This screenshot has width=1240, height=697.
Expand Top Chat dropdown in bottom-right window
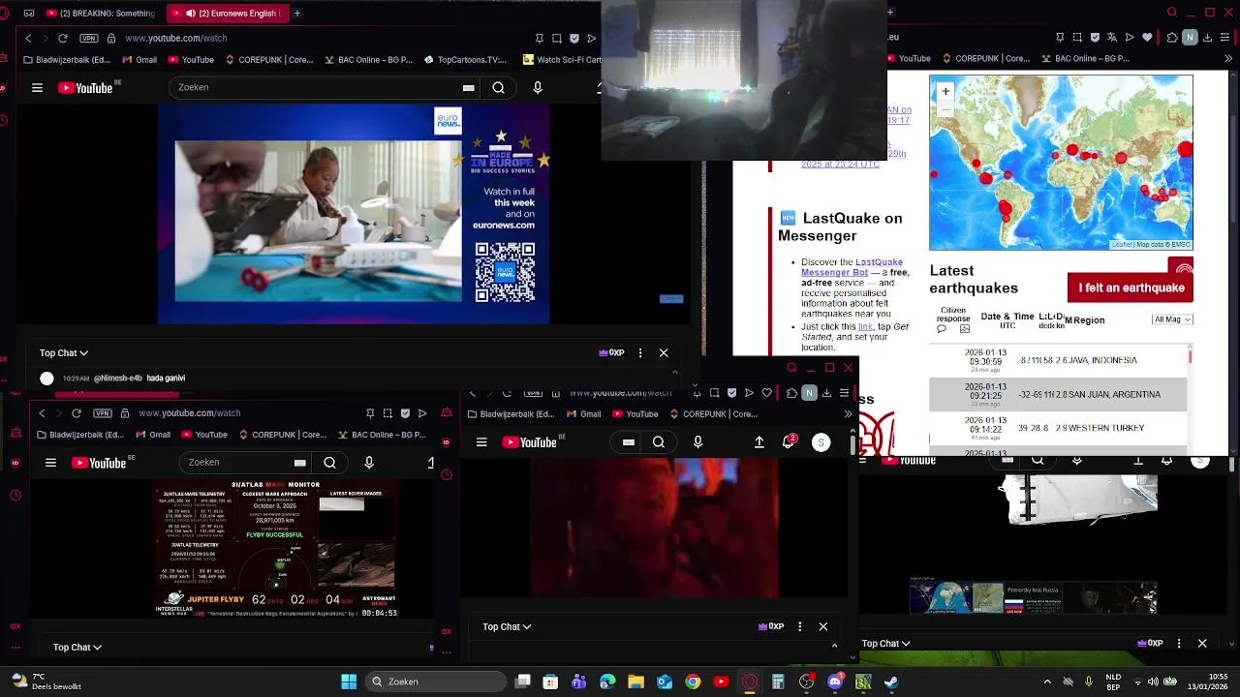point(886,643)
